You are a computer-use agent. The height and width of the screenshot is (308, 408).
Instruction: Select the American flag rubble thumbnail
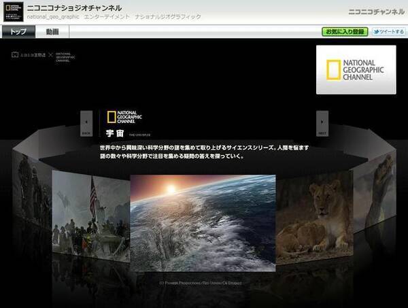(x=91, y=216)
